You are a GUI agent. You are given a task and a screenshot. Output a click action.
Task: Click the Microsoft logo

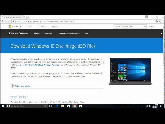tap(15, 26)
